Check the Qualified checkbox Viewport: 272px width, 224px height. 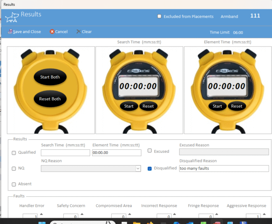tap(14, 153)
